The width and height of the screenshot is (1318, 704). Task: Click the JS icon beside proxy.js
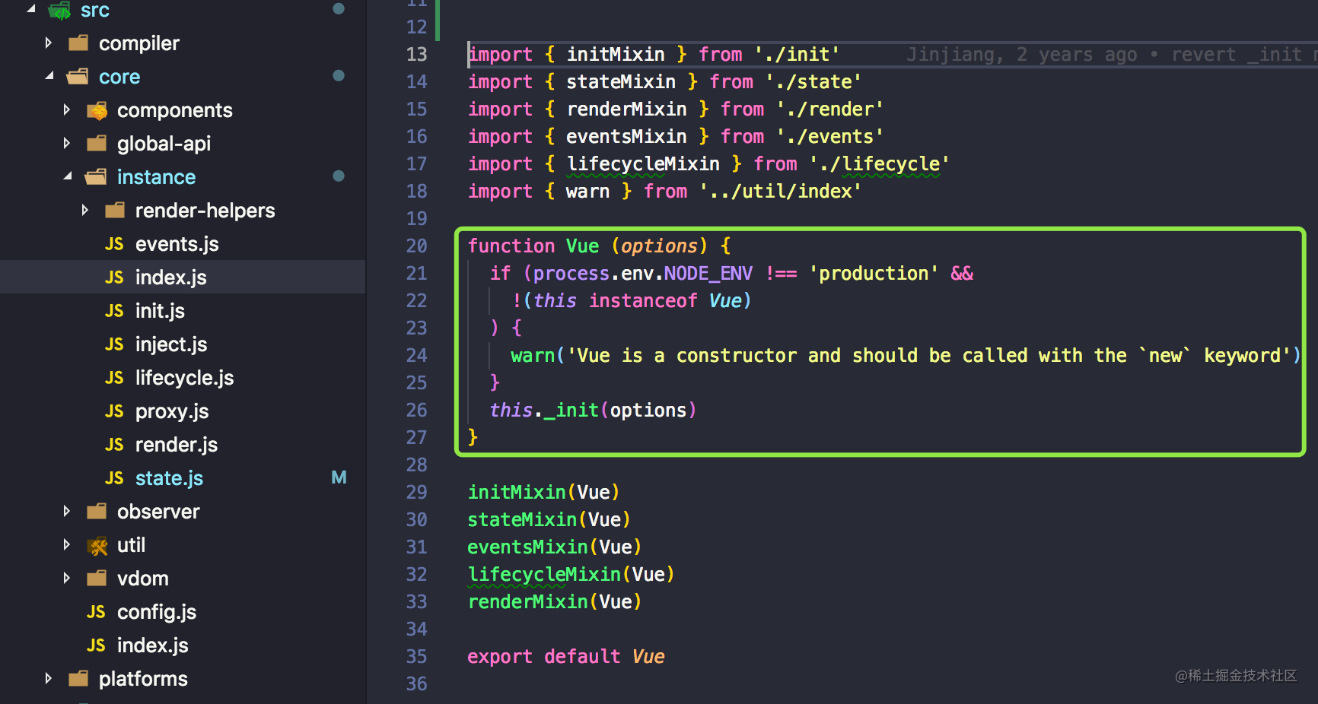pyautogui.click(x=114, y=411)
